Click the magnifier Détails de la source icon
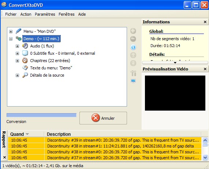209x169 pixels. [x=25, y=75]
